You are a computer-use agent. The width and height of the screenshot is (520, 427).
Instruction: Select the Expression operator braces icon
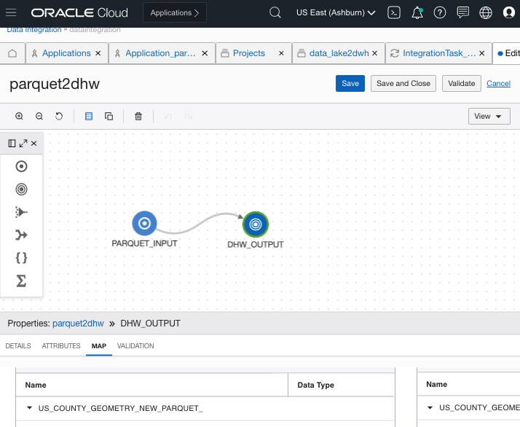tap(21, 258)
